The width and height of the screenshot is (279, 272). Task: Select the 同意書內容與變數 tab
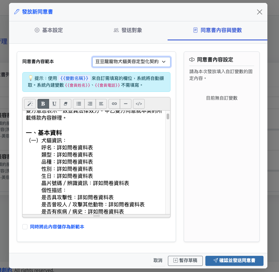tap(217, 30)
